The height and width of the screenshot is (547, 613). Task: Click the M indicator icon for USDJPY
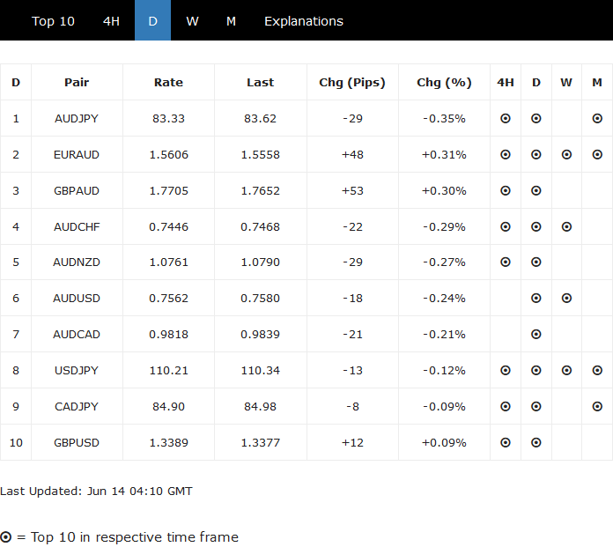(597, 371)
